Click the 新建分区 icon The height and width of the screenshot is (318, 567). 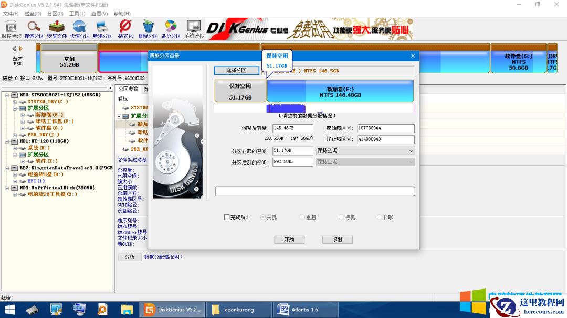pyautogui.click(x=102, y=29)
